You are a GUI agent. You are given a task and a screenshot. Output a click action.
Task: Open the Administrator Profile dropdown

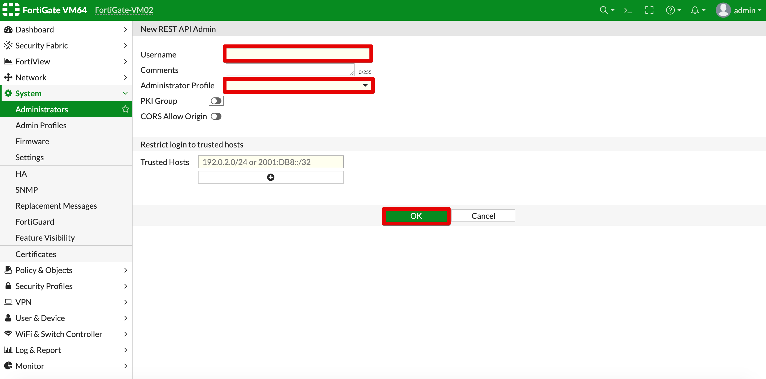pyautogui.click(x=298, y=86)
